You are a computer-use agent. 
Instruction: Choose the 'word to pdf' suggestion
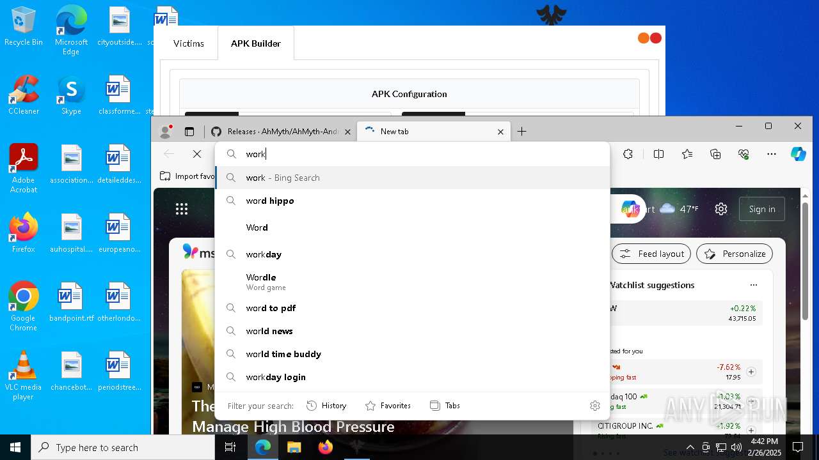click(x=413, y=308)
